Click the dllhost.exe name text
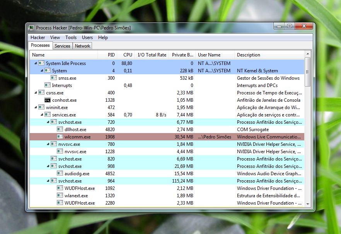This screenshot has height=234, width=341. click(75, 130)
